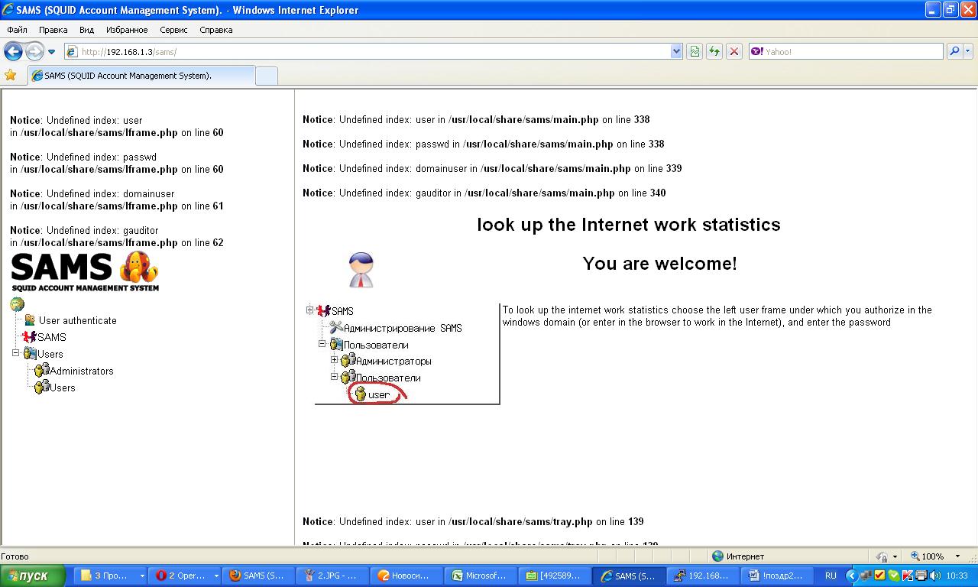Screen dimensions: 978x587
Task: Switch to the Новости taskbar window
Action: 406,576
